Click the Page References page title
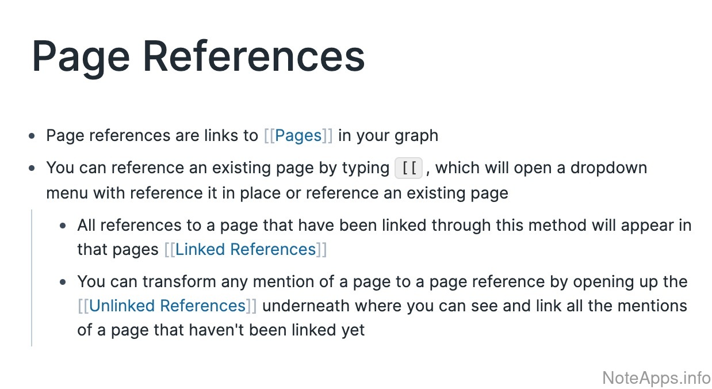Image resolution: width=712 pixels, height=389 pixels. pyautogui.click(x=198, y=56)
